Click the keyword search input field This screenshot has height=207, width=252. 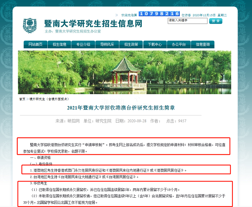pos(187,21)
